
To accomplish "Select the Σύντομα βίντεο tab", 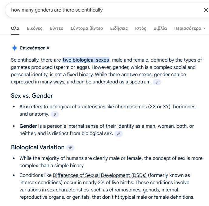I will pyautogui.click(x=87, y=28).
